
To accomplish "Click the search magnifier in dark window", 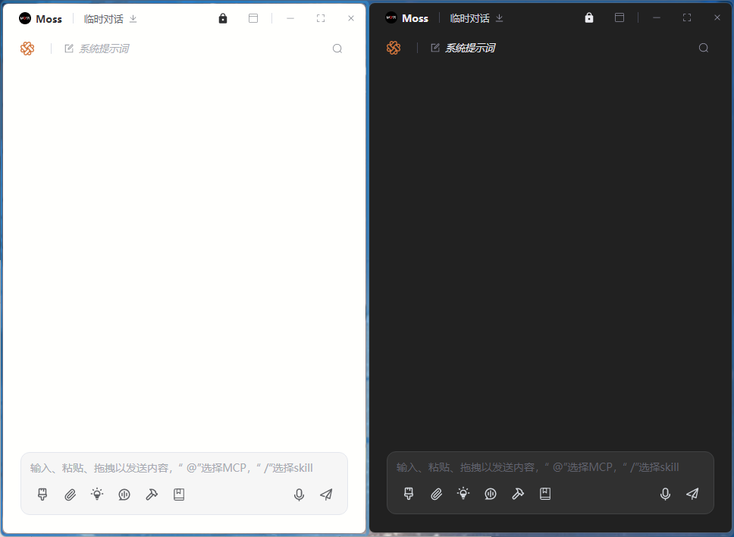I will [x=703, y=48].
